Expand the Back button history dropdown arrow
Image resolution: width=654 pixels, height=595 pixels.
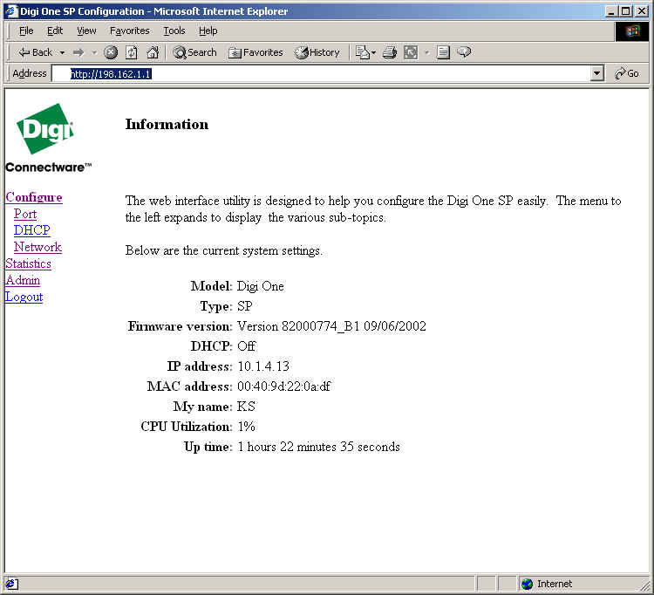coord(62,52)
